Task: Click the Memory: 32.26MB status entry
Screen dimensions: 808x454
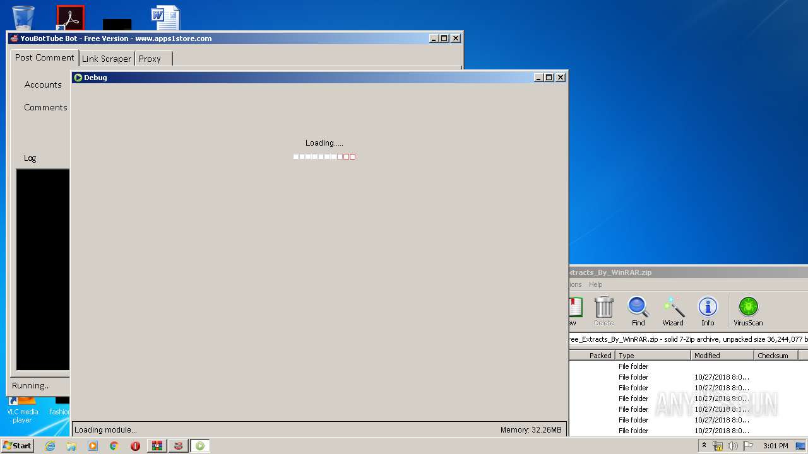Action: pos(531,430)
